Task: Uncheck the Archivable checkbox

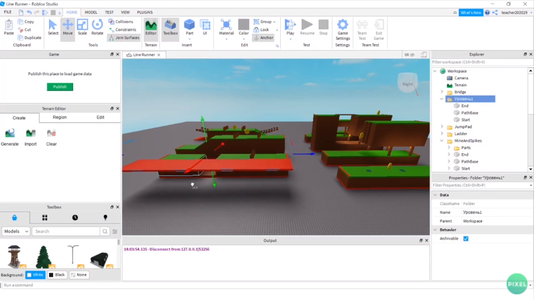Action: click(466, 239)
